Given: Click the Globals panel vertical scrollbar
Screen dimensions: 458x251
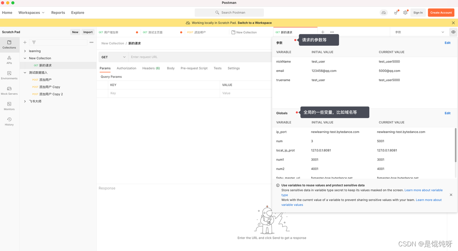Looking at the screenshot, I should pyautogui.click(x=455, y=145).
